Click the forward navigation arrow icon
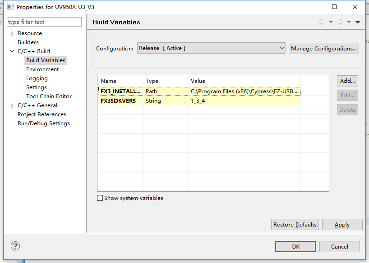This screenshot has width=369, height=263. [340, 22]
